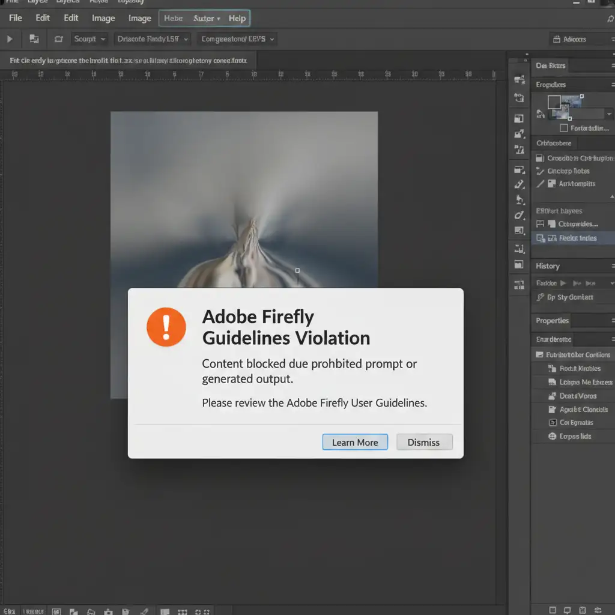Expand the Sourpit dropdown

[89, 39]
